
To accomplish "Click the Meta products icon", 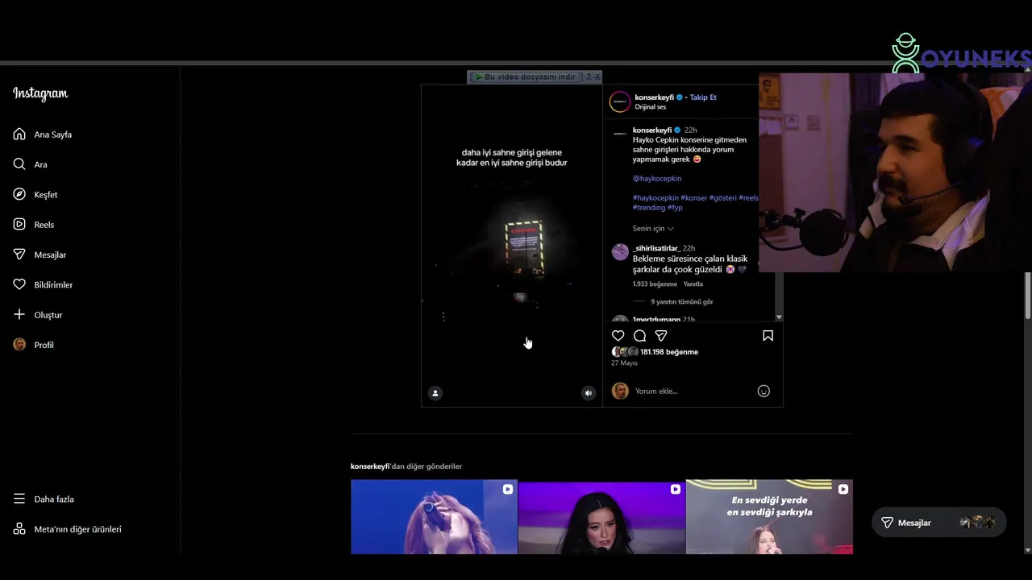I will 19,529.
